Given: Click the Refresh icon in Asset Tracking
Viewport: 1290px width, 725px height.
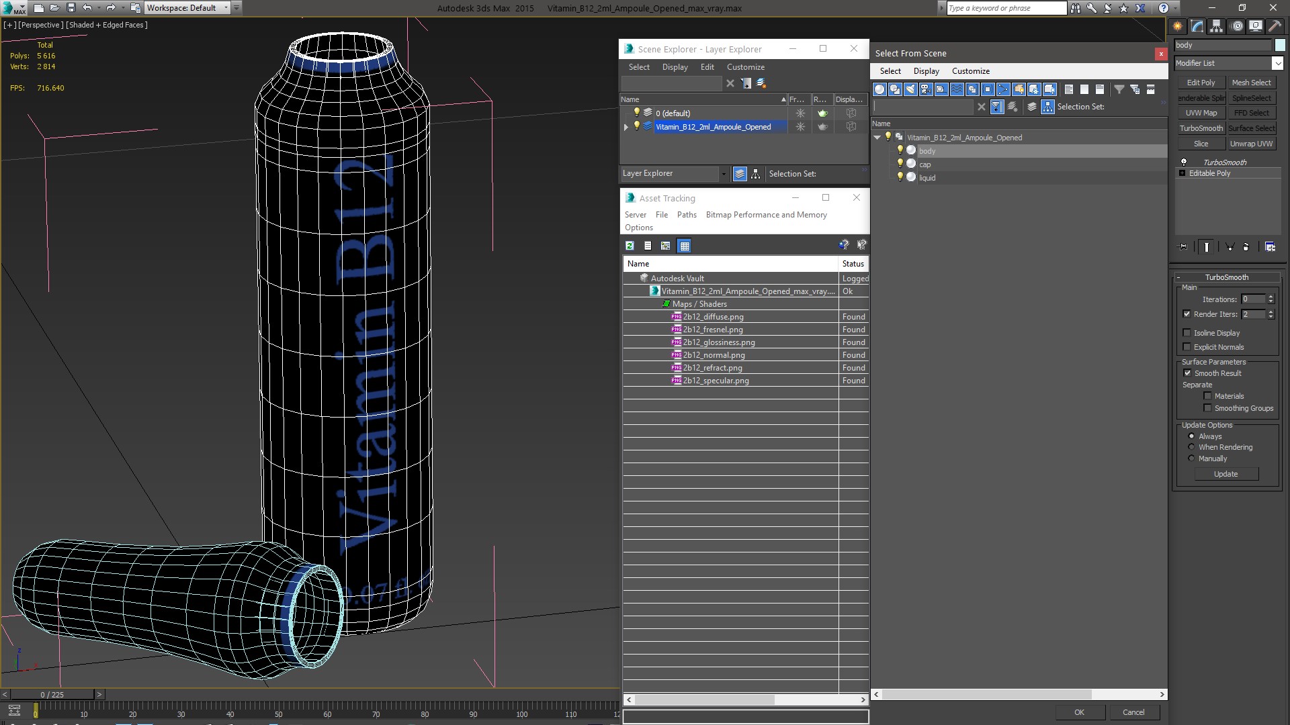Looking at the screenshot, I should coord(630,246).
